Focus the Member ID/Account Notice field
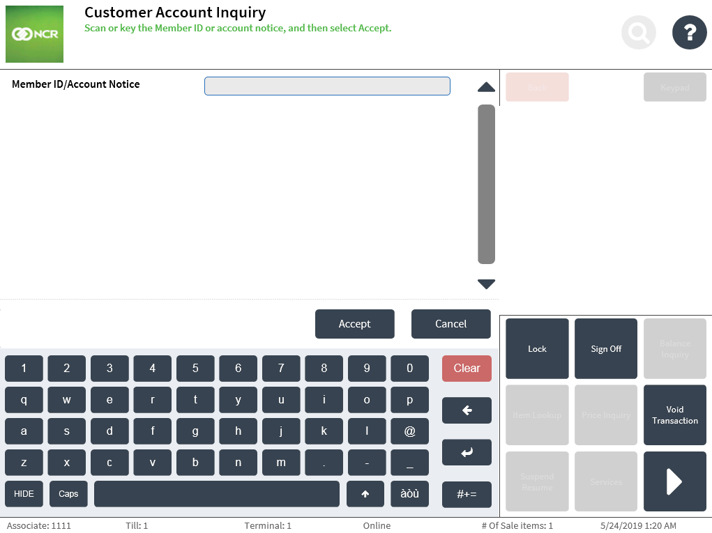Screen dimensions: 712x533 (327, 86)
